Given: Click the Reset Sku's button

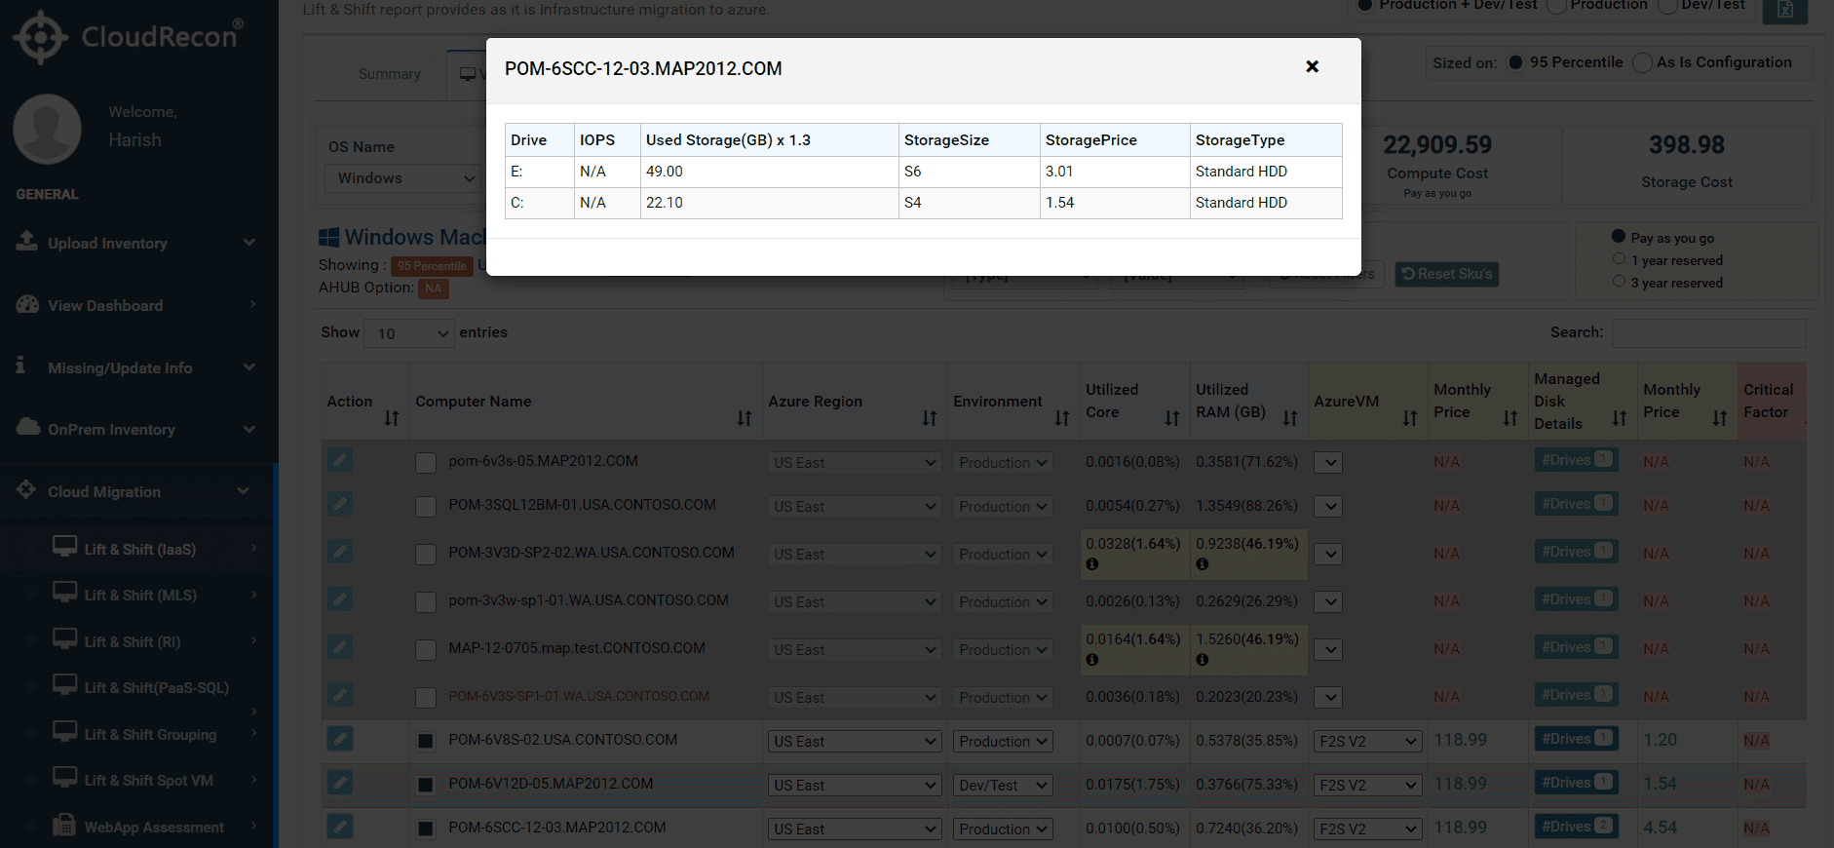Looking at the screenshot, I should [x=1447, y=274].
